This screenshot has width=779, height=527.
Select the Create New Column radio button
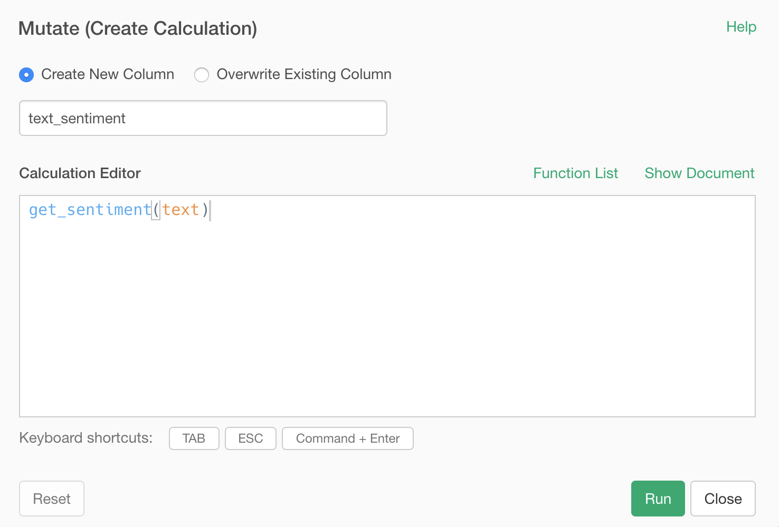[x=26, y=75]
